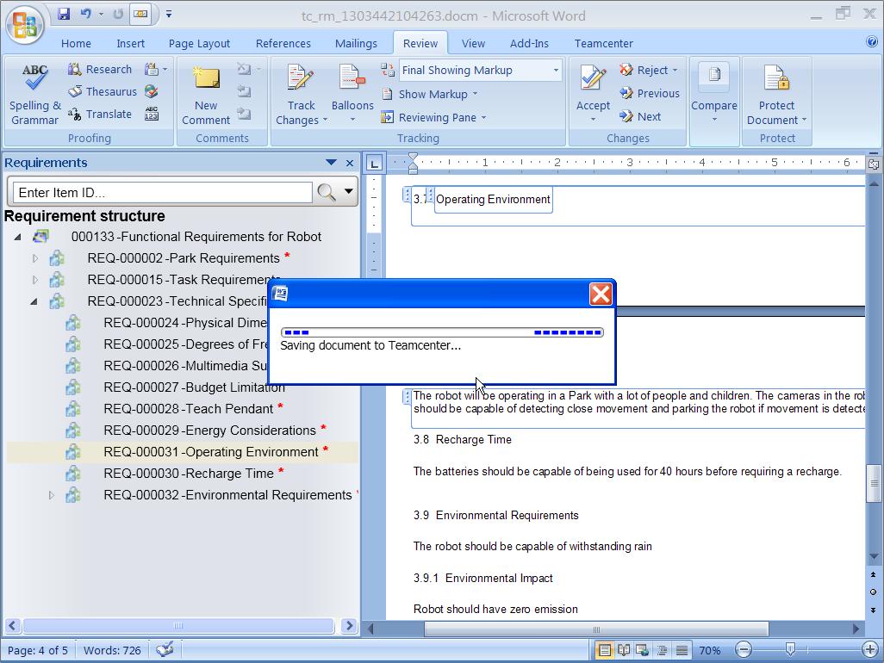The width and height of the screenshot is (884, 663).
Task: Switch to Full Screen Reading view
Action: (624, 651)
